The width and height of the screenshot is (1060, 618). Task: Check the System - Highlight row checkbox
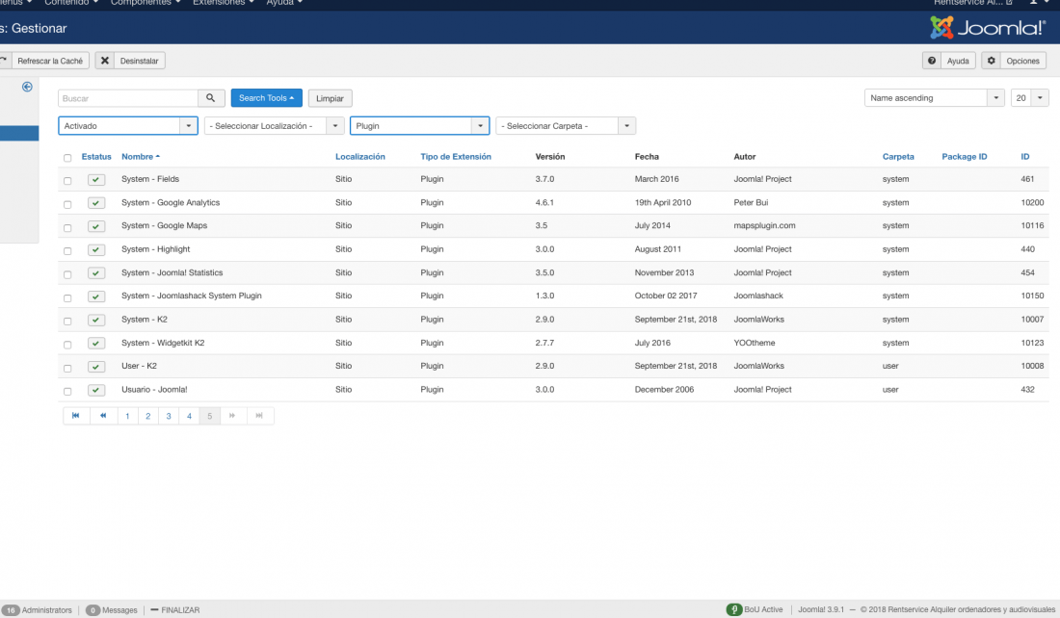point(67,250)
